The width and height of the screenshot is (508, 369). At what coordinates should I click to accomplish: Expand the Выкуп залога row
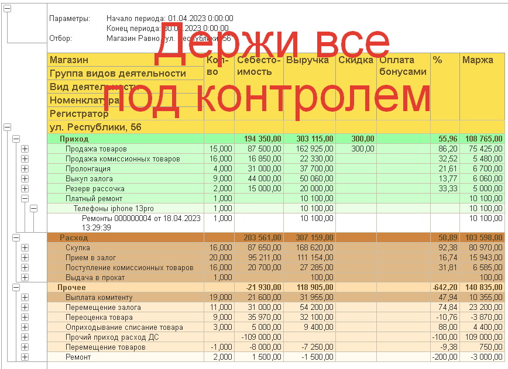[25, 179]
